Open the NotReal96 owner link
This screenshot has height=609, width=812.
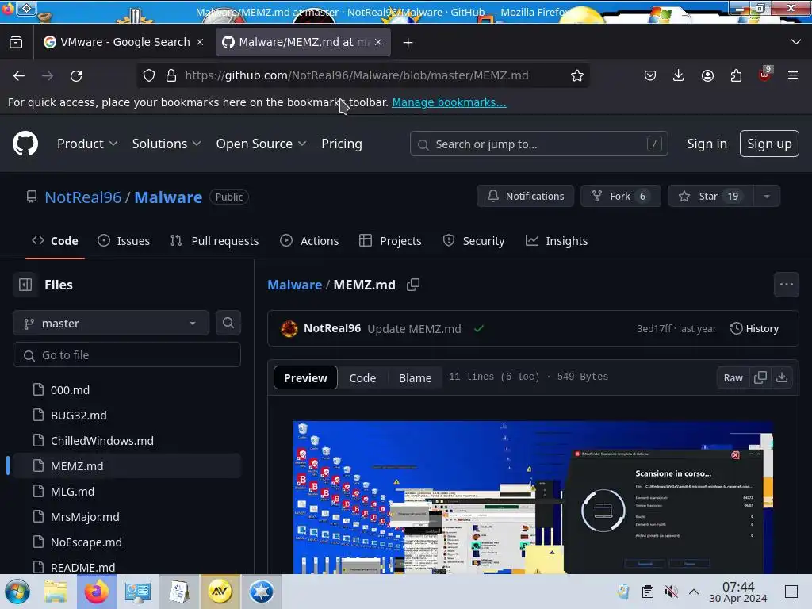(x=82, y=197)
